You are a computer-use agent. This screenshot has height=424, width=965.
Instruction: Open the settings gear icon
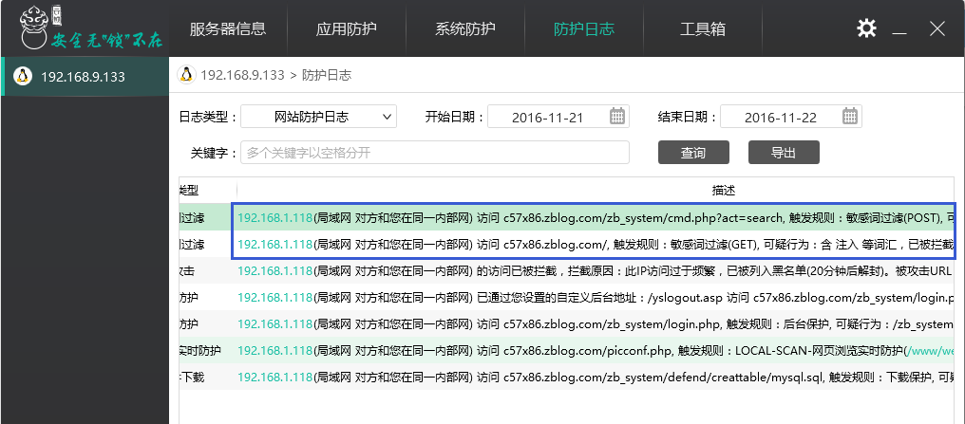866,28
